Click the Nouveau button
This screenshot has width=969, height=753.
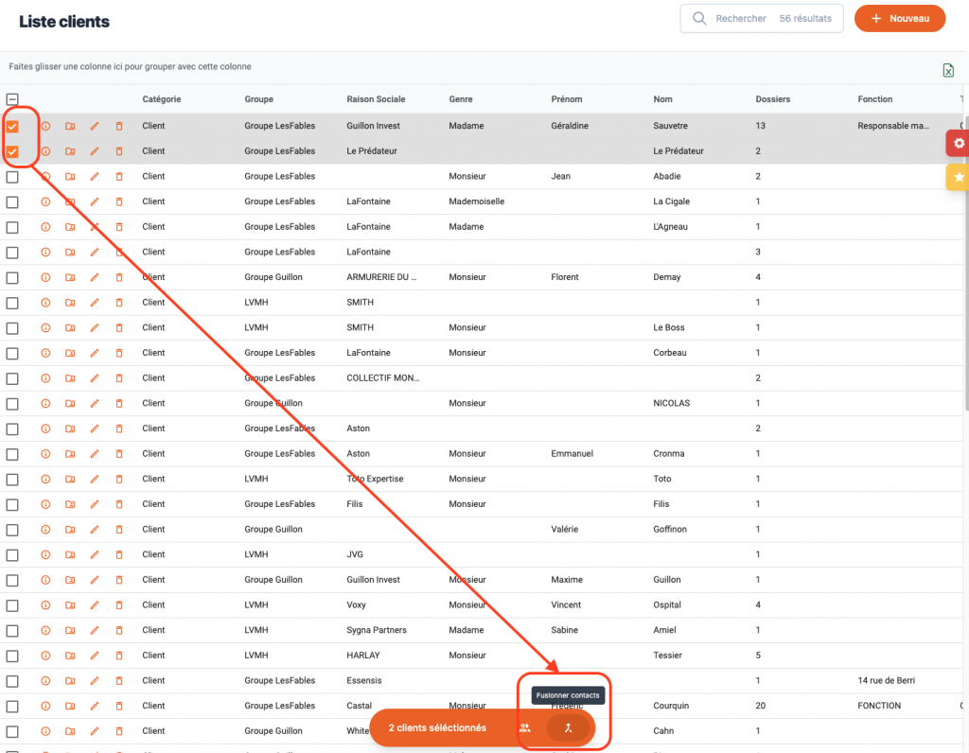click(899, 19)
